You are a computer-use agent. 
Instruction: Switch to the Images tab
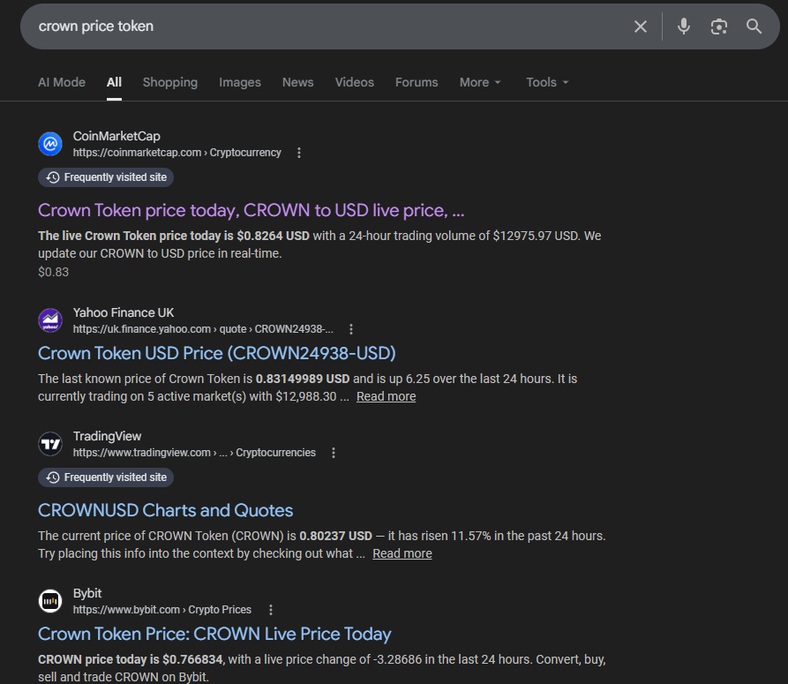(x=240, y=82)
